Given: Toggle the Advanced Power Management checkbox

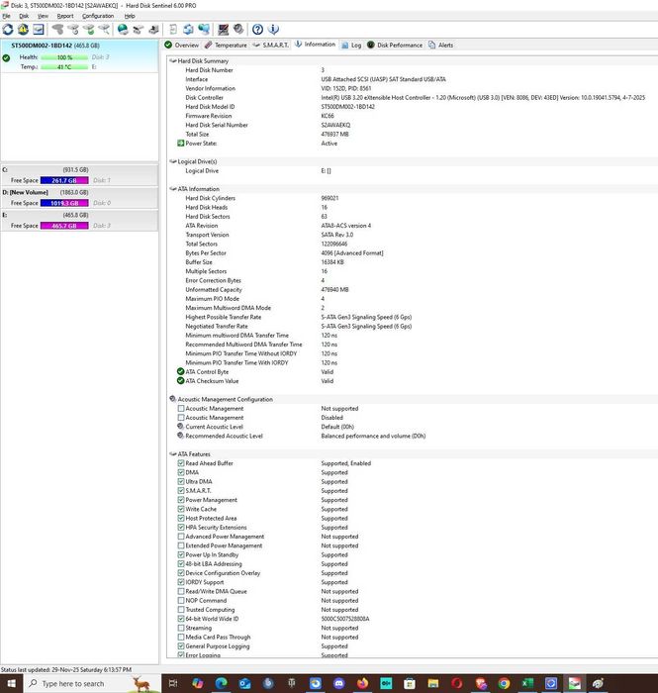Looking at the screenshot, I should [181, 537].
